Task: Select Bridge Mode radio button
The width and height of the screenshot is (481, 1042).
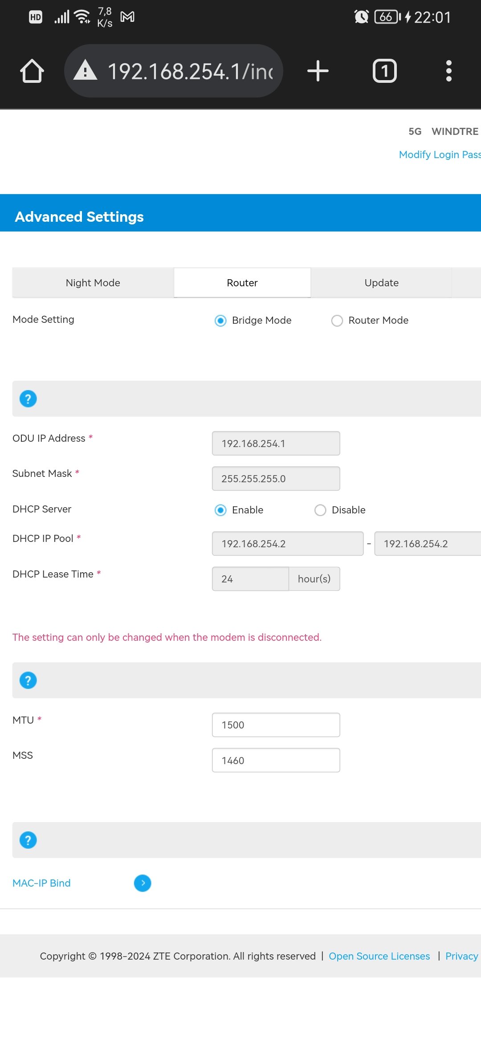Action: 220,321
